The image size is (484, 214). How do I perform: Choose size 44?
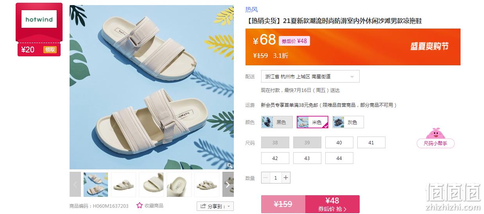pyautogui.click(x=339, y=158)
